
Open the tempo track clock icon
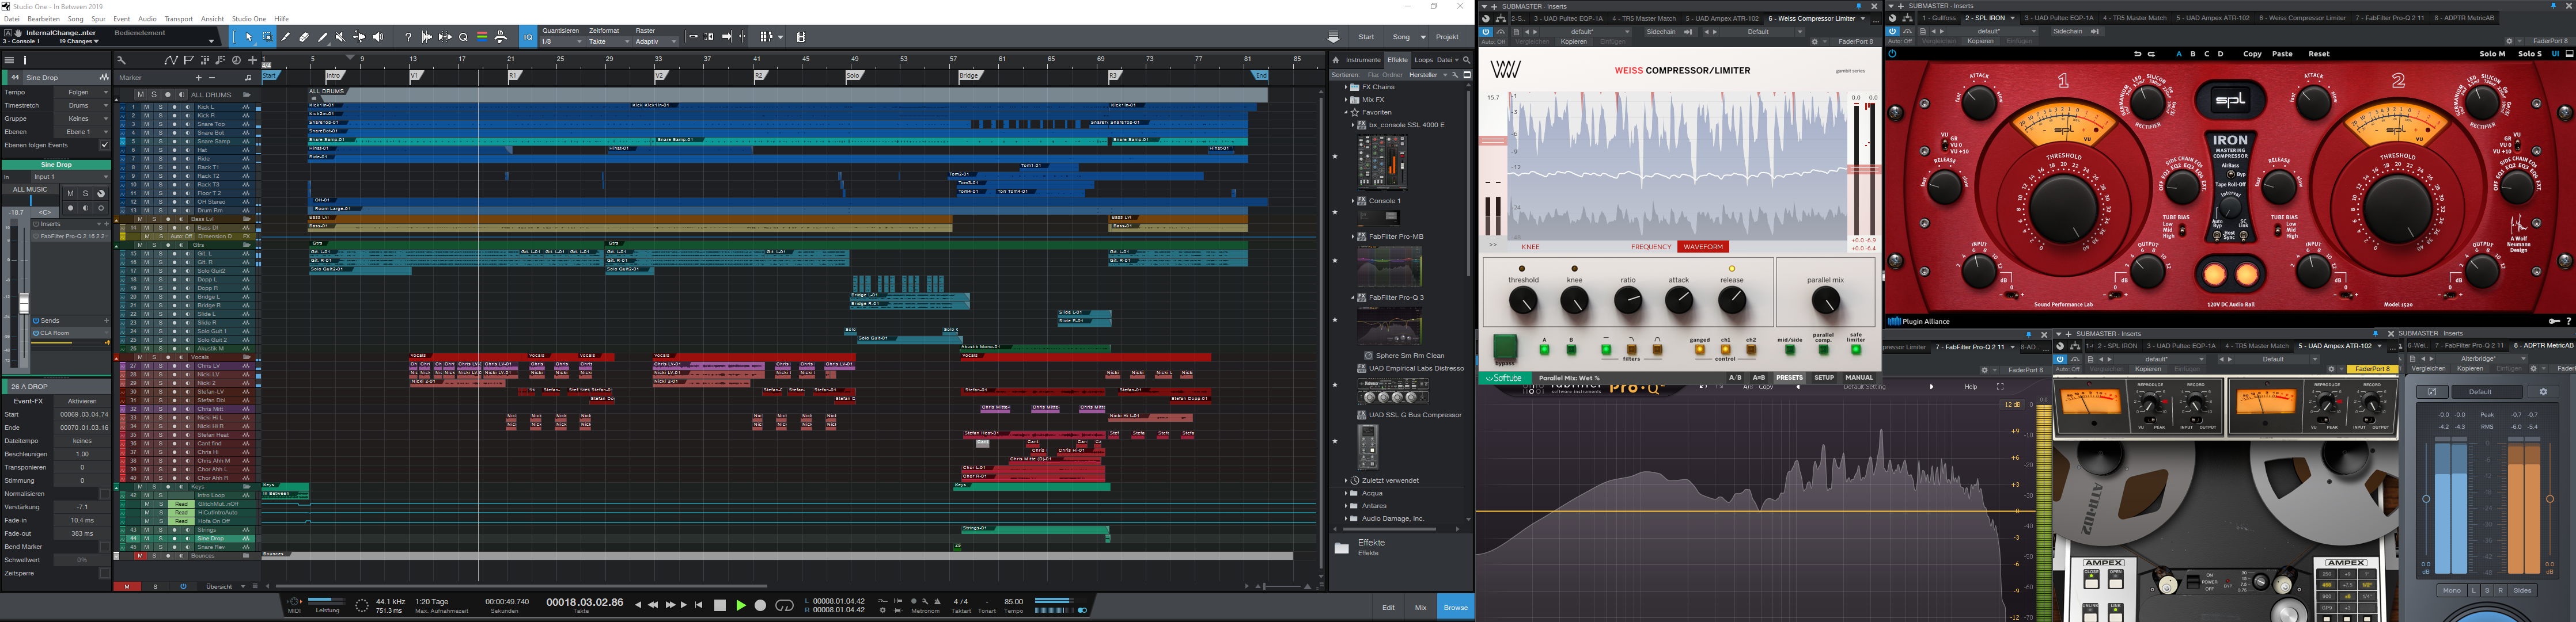click(x=237, y=60)
